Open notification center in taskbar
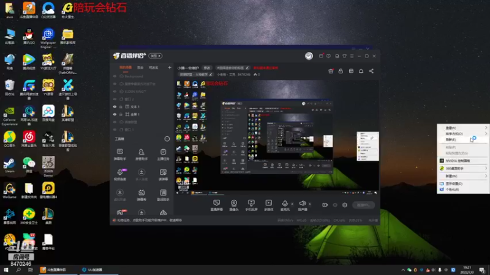The image size is (490, 275). click(482, 270)
